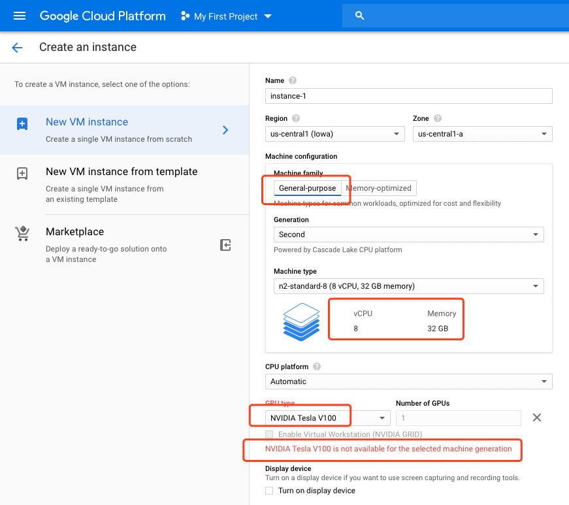Click the template plus-box icon

click(x=22, y=173)
